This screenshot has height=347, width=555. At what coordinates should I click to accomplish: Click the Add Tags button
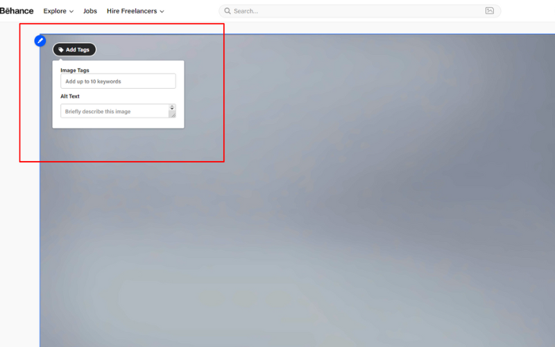point(74,49)
